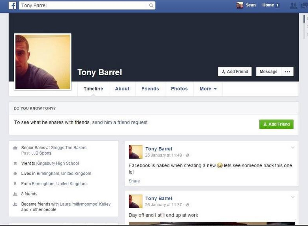Click Sean's small profile picture in top bar
This screenshot has height=226, width=308.
click(240, 5)
